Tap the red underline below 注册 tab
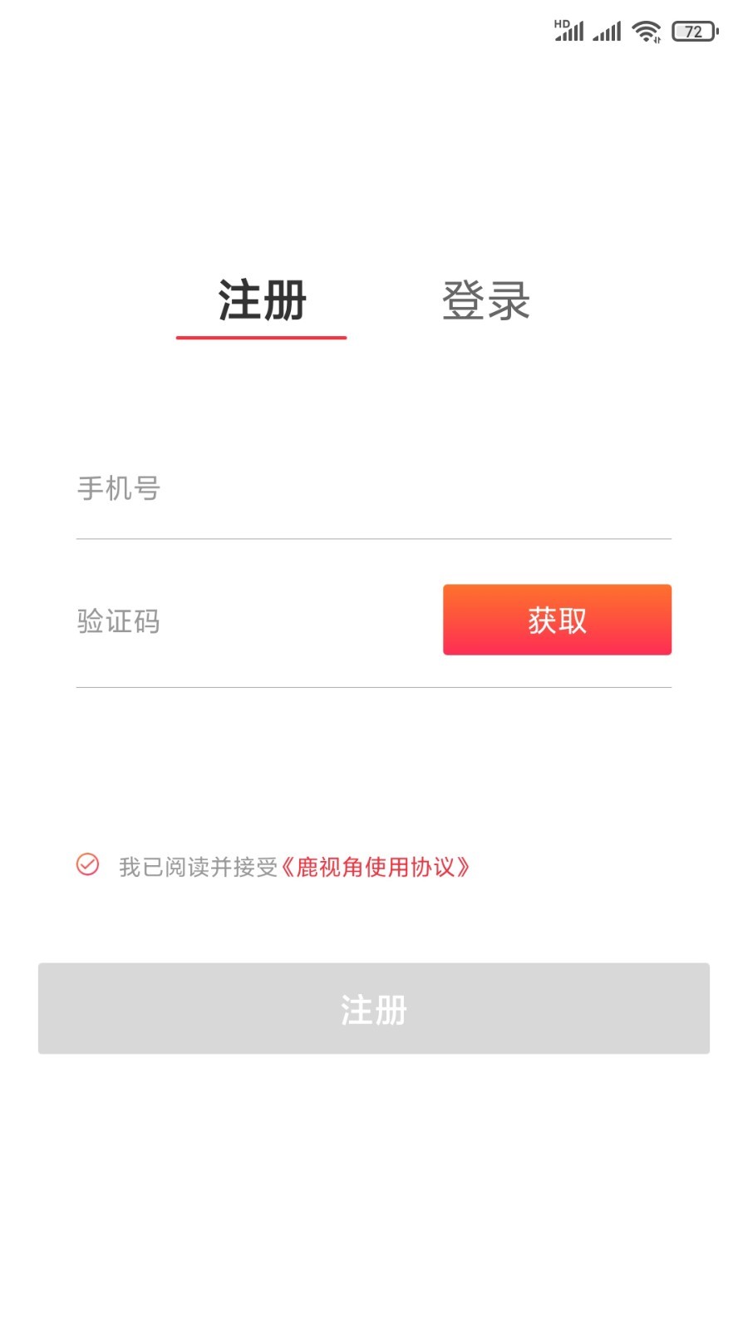Viewport: 748px width, 1331px height. pos(261,338)
